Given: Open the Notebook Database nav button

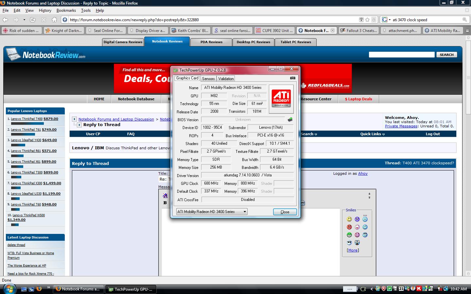Looking at the screenshot, I should (x=136, y=99).
